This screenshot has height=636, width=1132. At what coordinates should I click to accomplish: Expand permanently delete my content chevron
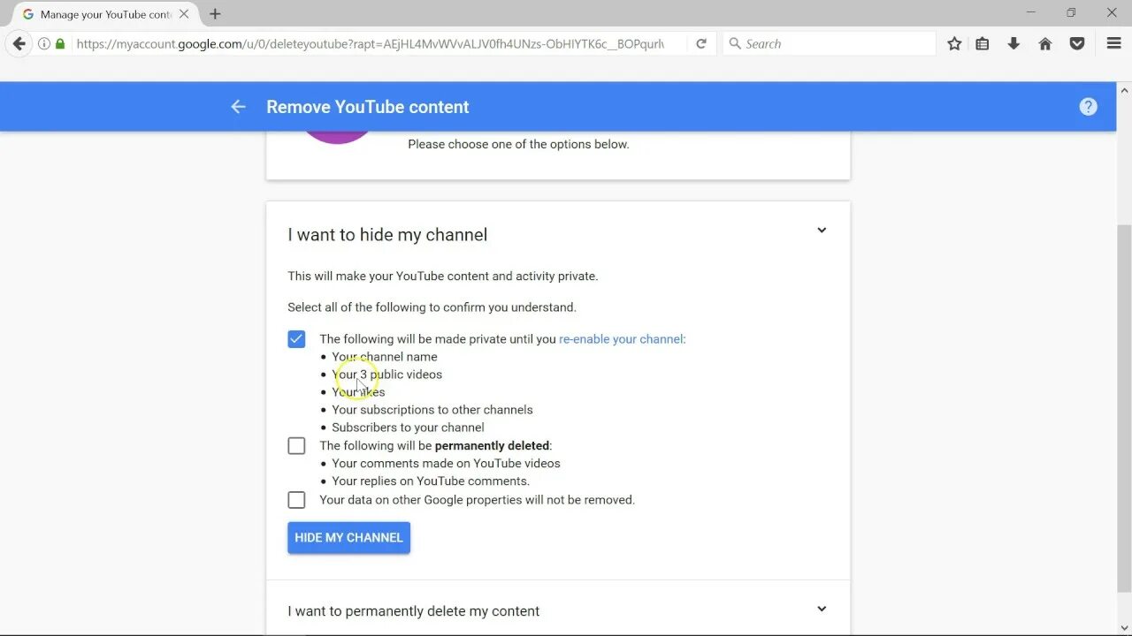pos(822,609)
